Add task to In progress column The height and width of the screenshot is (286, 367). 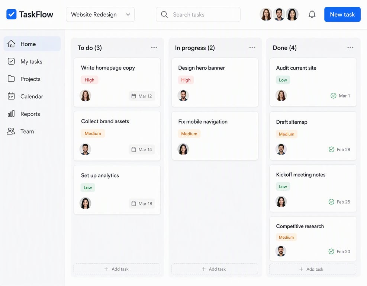point(215,269)
